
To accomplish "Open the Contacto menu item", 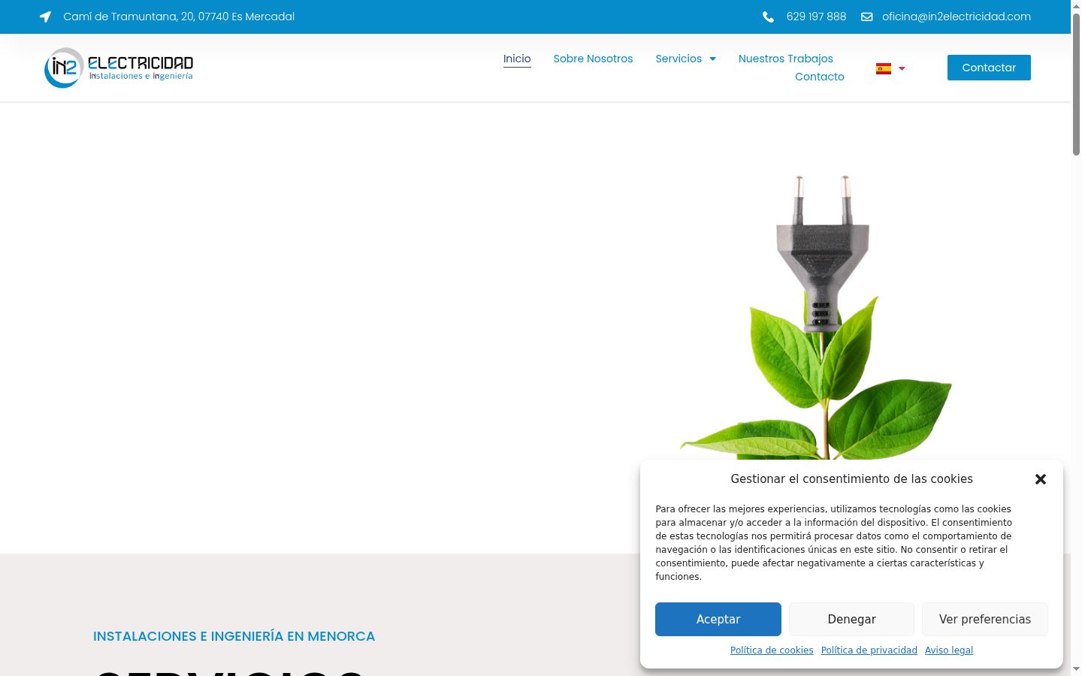I will pos(820,77).
